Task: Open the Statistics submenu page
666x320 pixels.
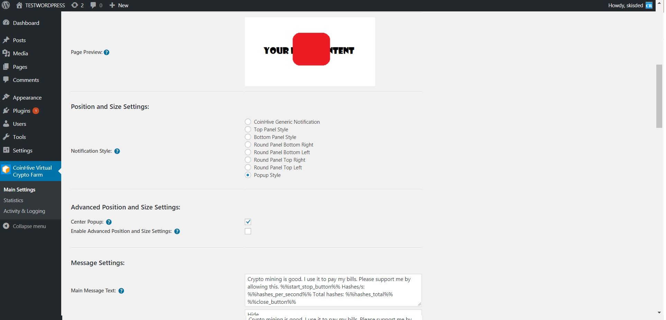Action: click(13, 200)
